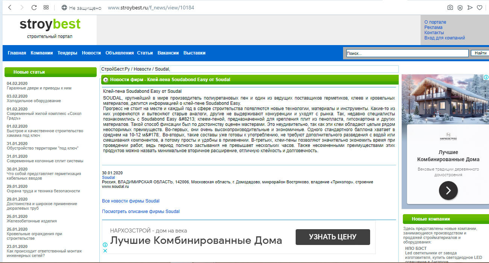The image size is (489, 263).
Task: Click the play icon beside 'Новости фирм'
Action: (x=106, y=80)
